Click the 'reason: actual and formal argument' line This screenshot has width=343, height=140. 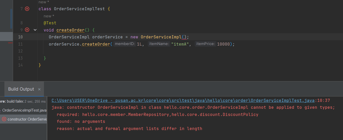click(129, 128)
